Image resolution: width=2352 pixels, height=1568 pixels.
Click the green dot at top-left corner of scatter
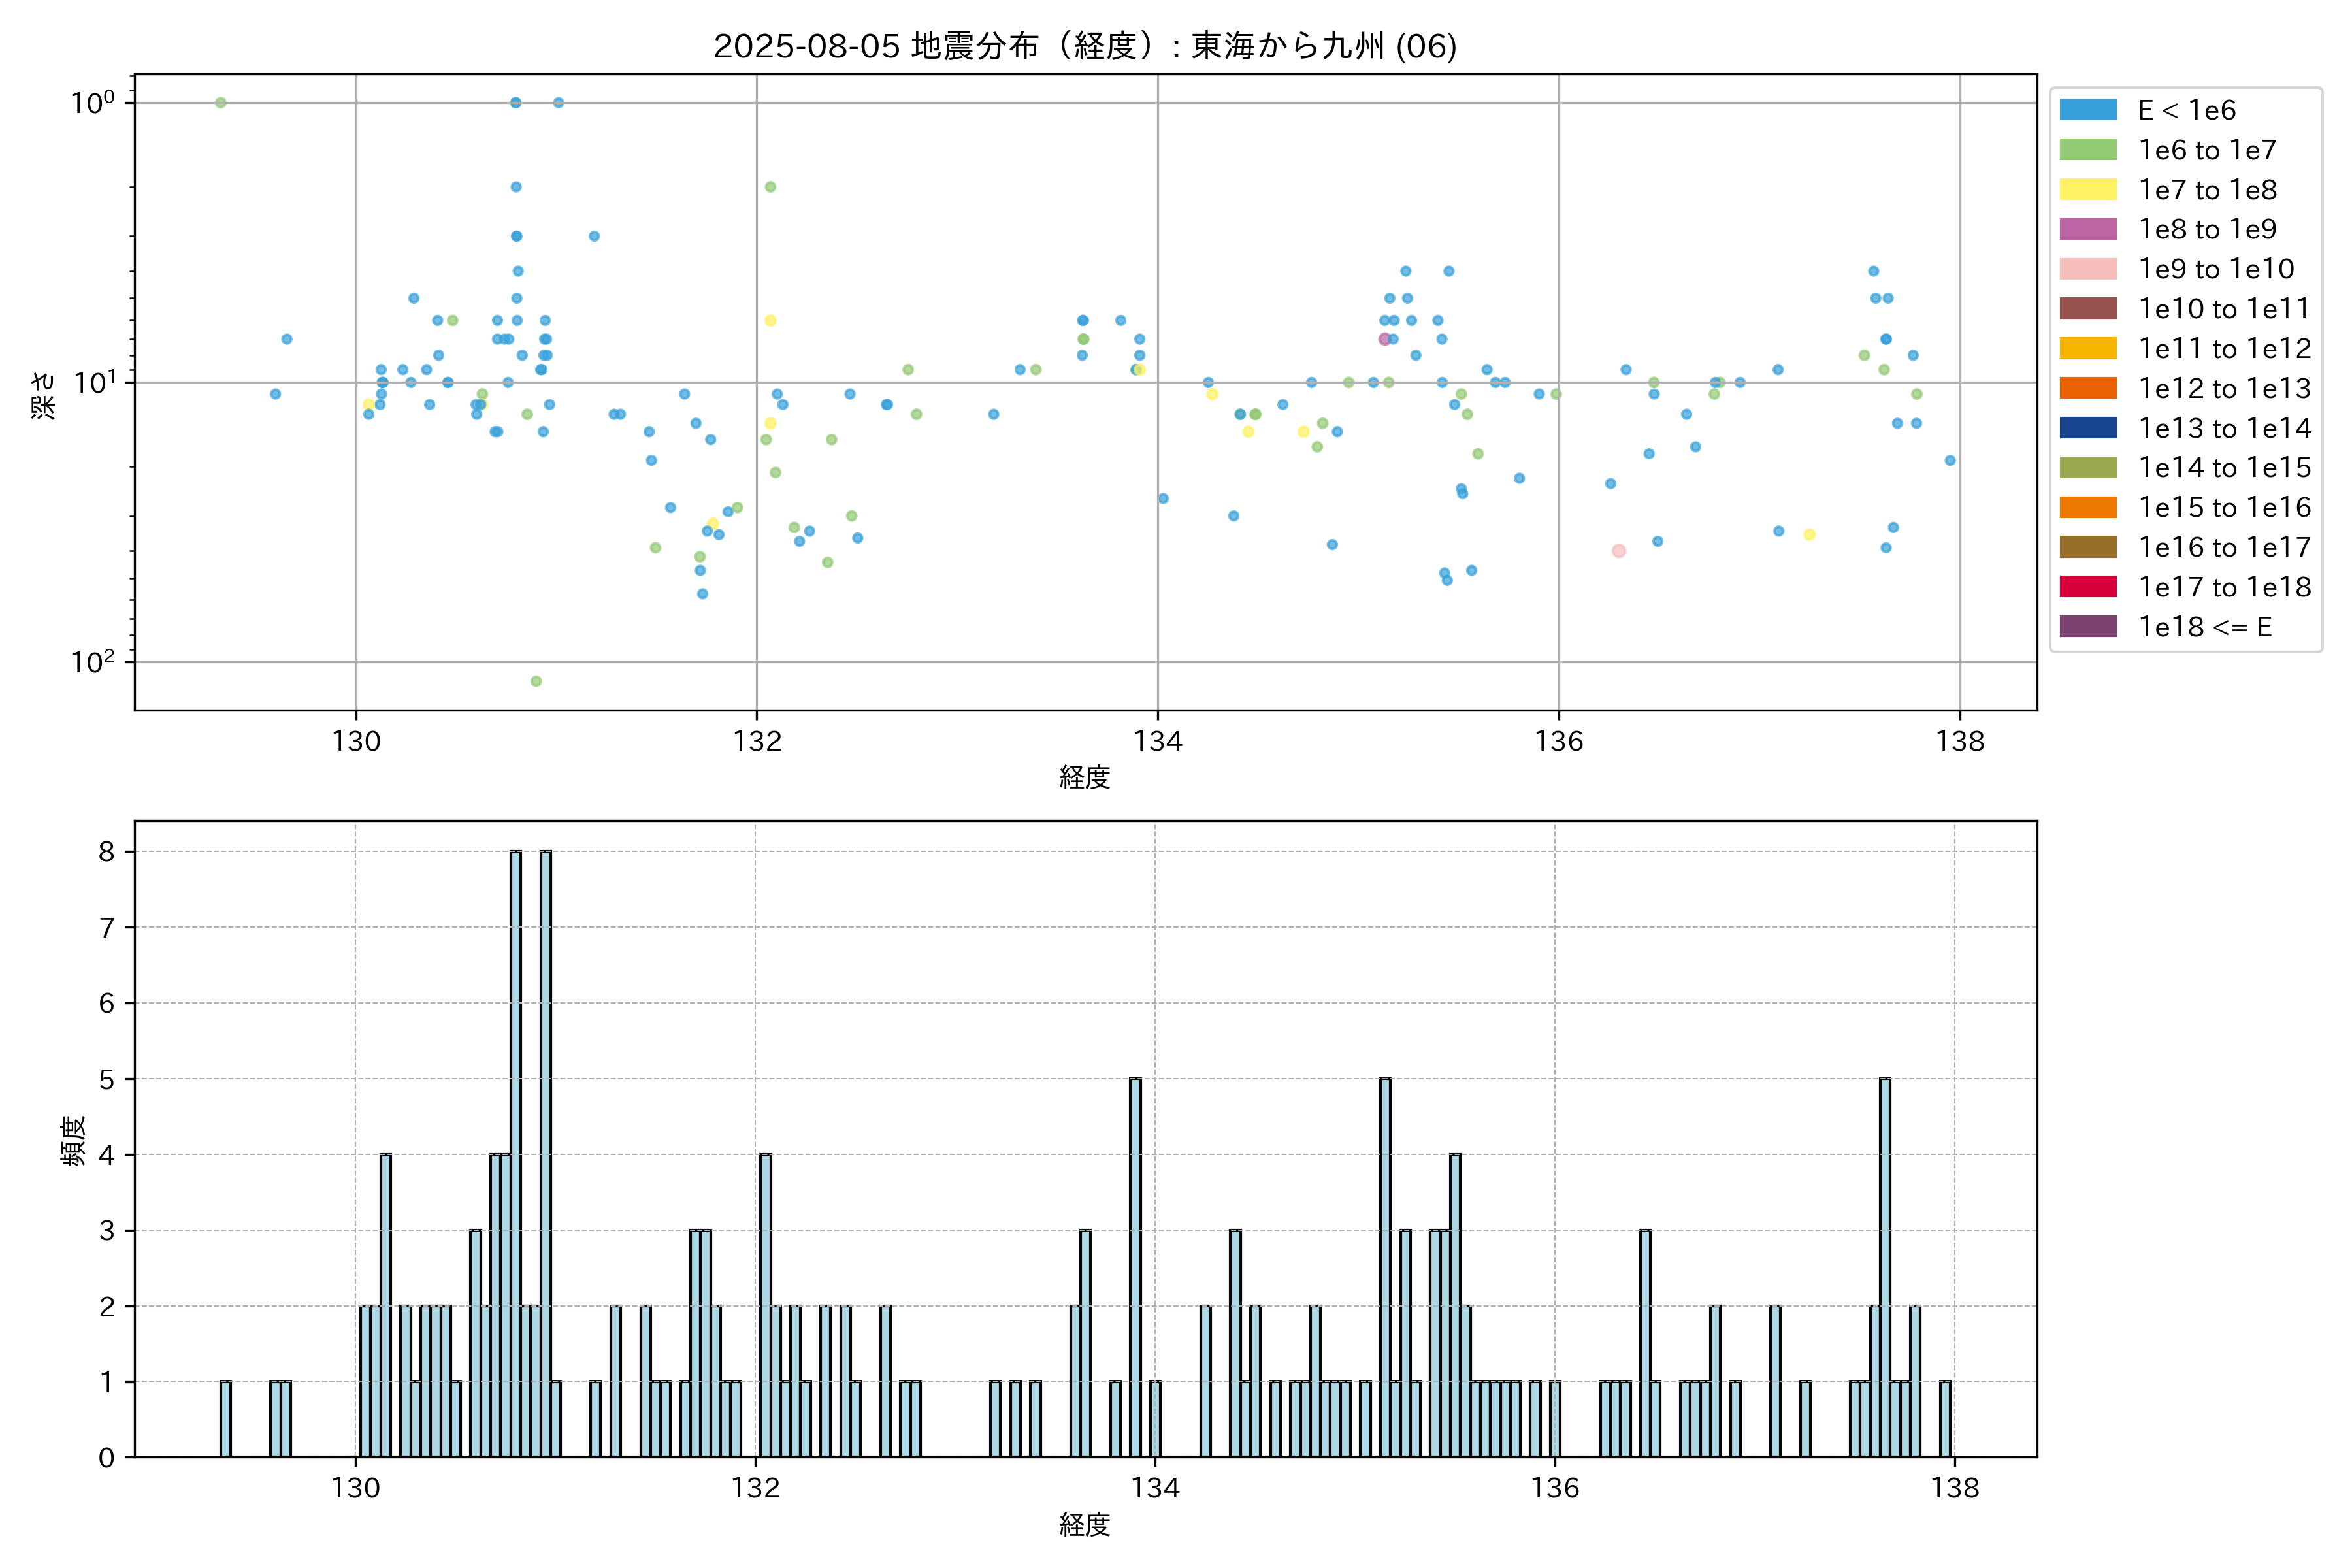221,103
